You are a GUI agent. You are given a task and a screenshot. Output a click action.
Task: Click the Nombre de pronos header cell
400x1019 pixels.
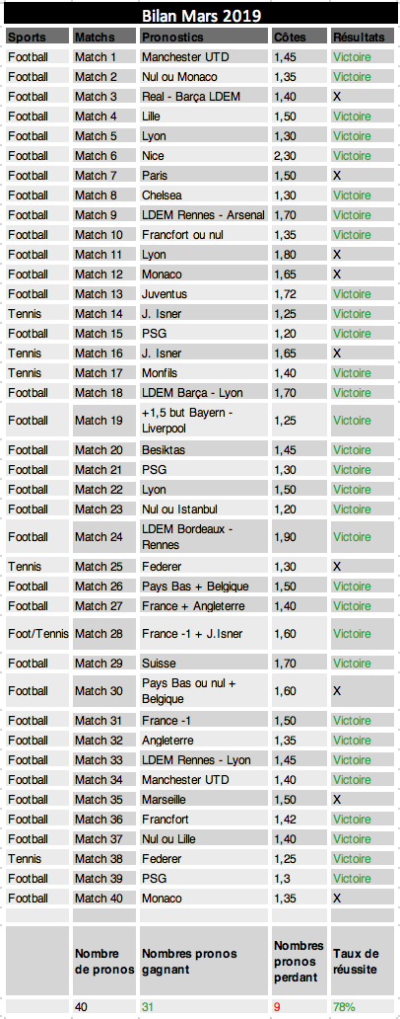103,961
